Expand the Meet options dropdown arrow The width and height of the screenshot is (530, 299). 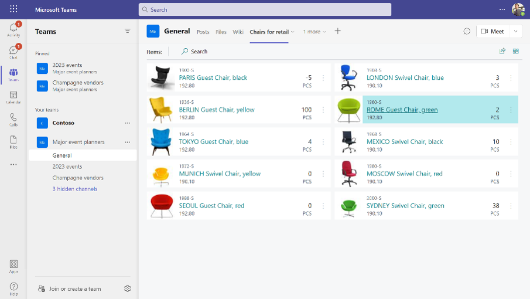(x=515, y=32)
